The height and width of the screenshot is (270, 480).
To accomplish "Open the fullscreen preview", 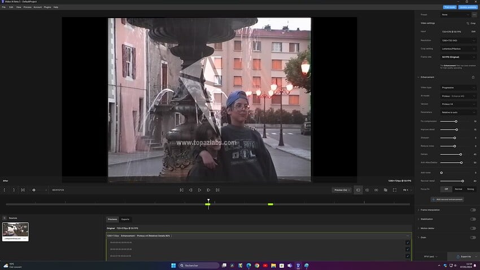I will pyautogui.click(x=394, y=190).
